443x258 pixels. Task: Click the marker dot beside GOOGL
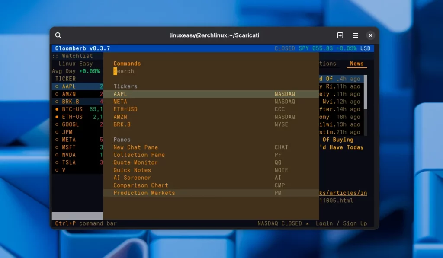point(57,124)
